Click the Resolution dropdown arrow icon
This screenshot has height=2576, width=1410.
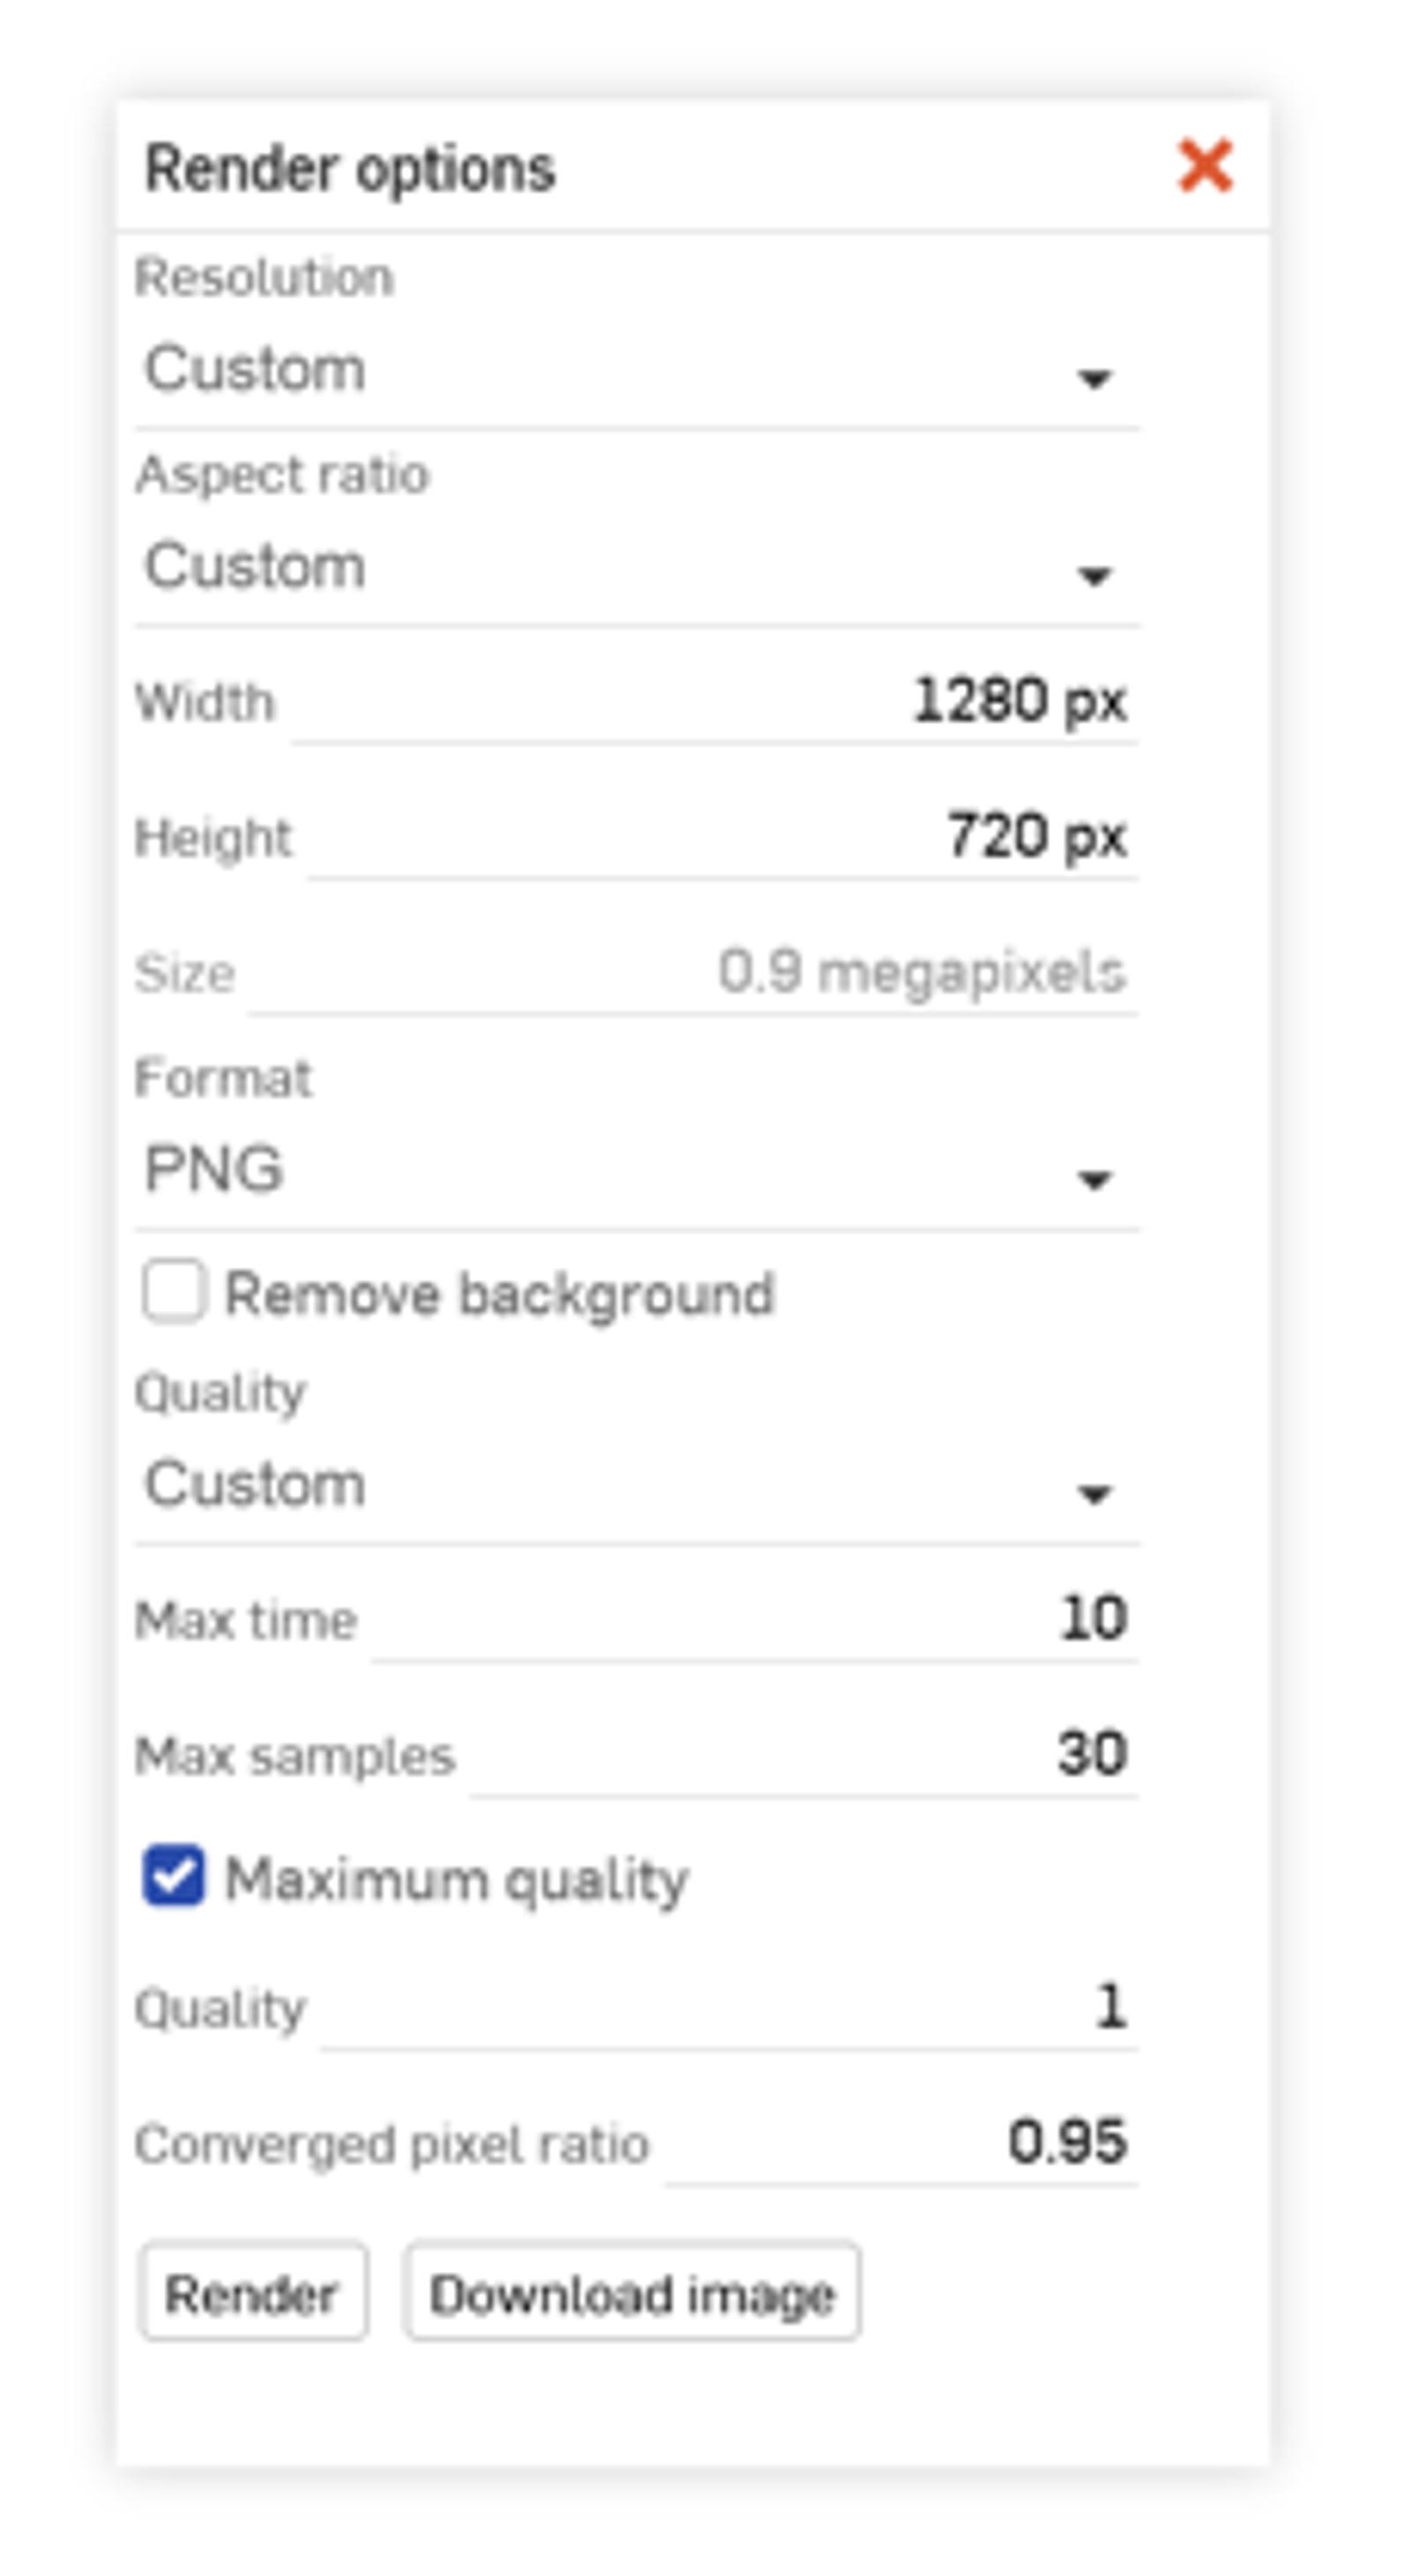1095,379
